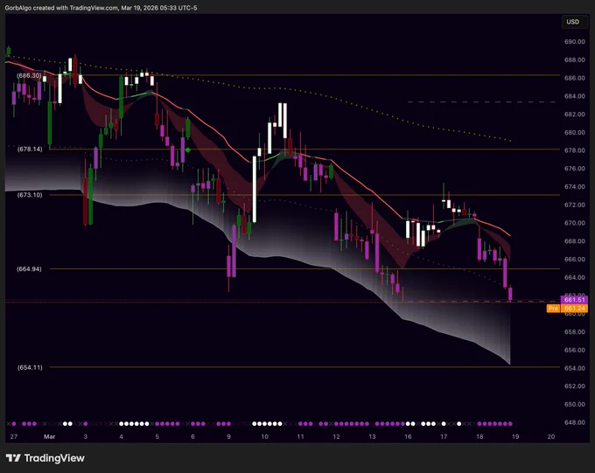This screenshot has height=473, width=595.
Task: Click the 680.00 price axis value
Action: [575, 132]
